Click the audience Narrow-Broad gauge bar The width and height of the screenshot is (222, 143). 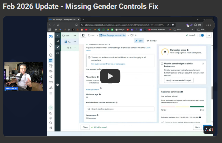coord(183,107)
